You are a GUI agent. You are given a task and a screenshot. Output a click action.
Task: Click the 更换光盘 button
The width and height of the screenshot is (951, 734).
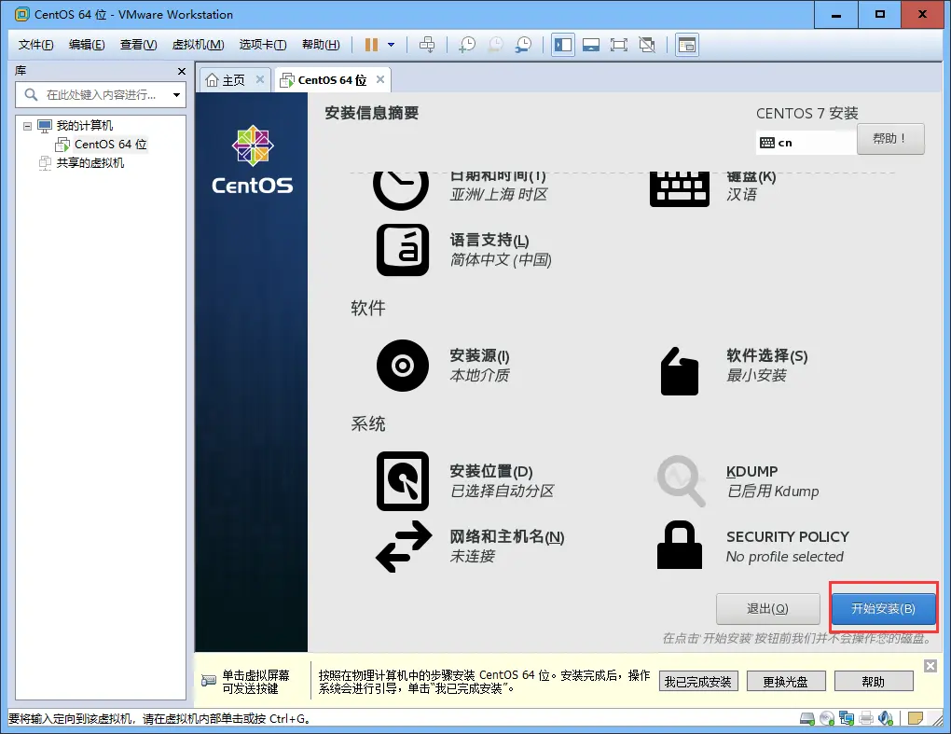[x=785, y=682]
